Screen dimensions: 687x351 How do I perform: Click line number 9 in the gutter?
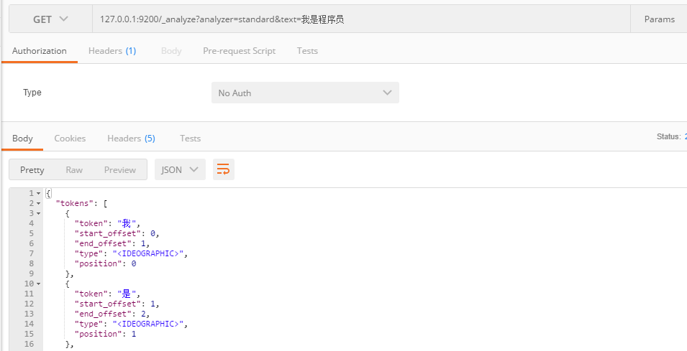(x=31, y=273)
